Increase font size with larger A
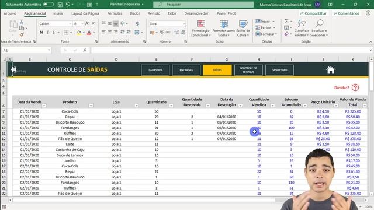 pos(87,23)
